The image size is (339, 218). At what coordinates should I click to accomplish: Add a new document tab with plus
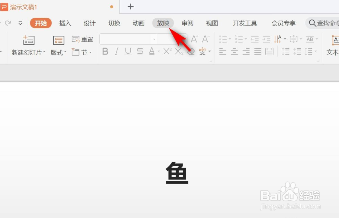131,6
